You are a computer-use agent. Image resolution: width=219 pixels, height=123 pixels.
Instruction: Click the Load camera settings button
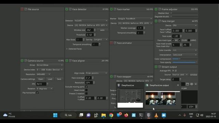point(50,79)
